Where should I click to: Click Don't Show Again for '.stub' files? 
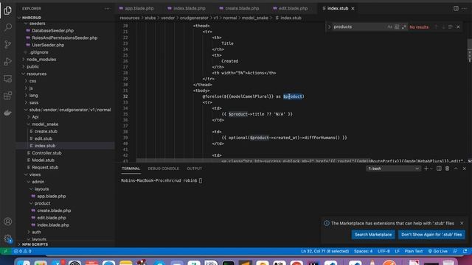point(431,235)
